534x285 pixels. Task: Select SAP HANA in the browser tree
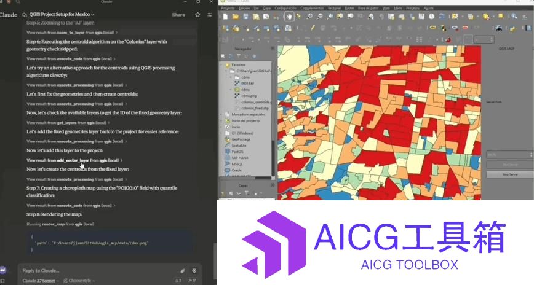pyautogui.click(x=240, y=158)
